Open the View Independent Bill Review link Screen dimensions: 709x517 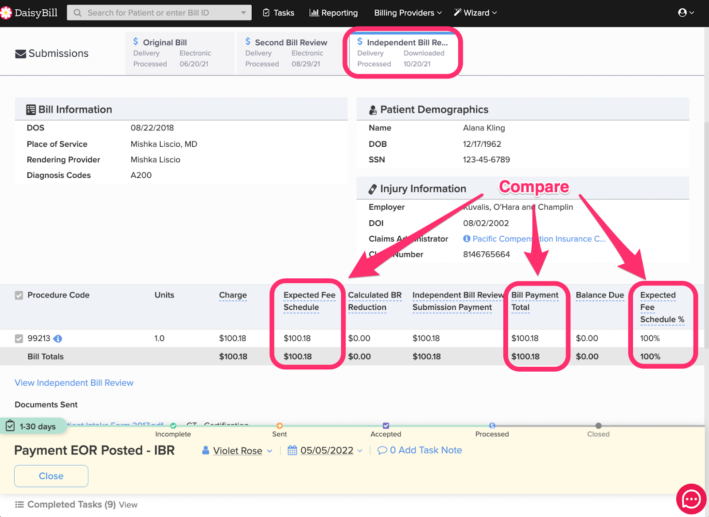74,382
